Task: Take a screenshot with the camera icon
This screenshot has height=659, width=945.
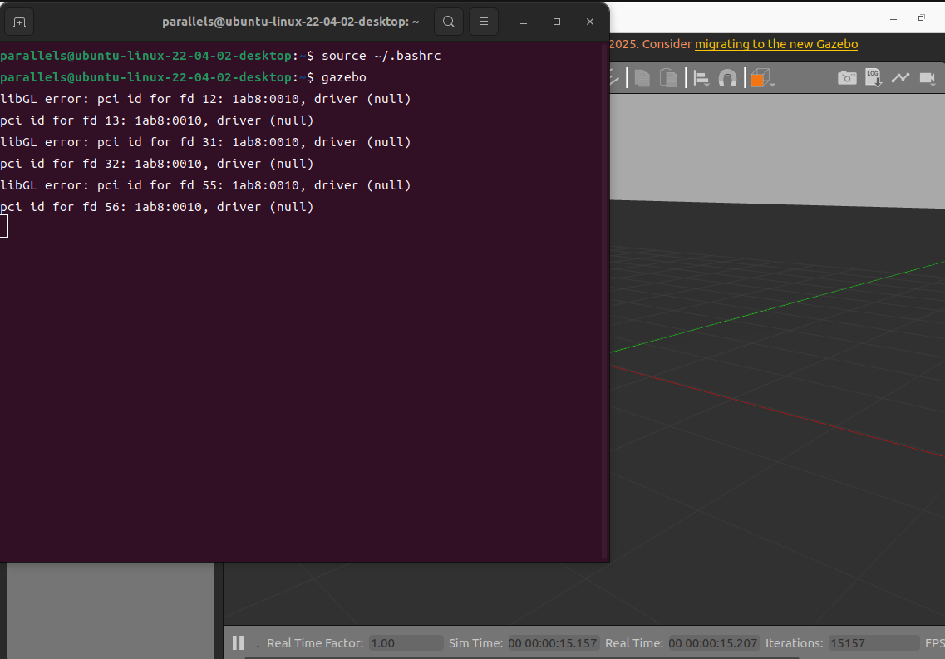Action: pyautogui.click(x=847, y=78)
